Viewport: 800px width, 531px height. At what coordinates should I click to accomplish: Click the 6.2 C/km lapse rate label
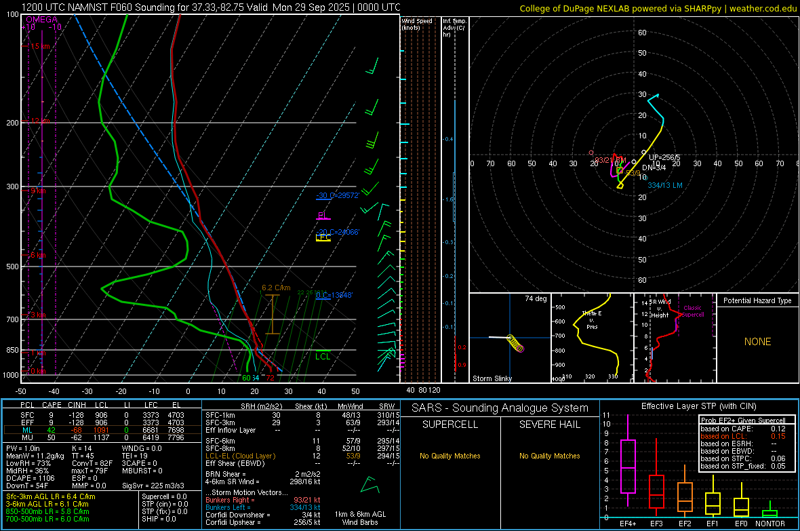(276, 288)
